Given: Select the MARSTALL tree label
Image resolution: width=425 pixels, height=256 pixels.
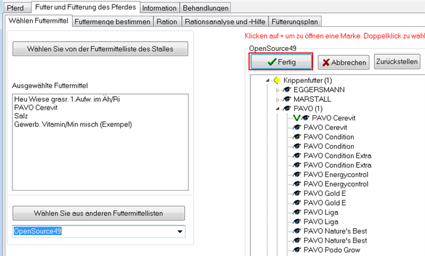Looking at the screenshot, I should (313, 99).
